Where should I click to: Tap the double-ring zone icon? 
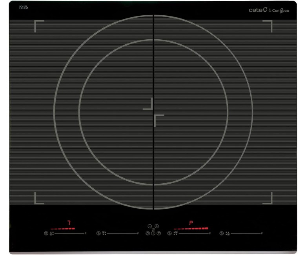coord(148,233)
